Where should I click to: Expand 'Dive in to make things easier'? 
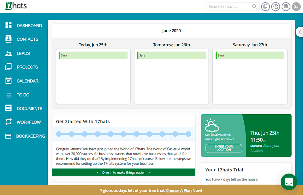[x=123, y=173]
